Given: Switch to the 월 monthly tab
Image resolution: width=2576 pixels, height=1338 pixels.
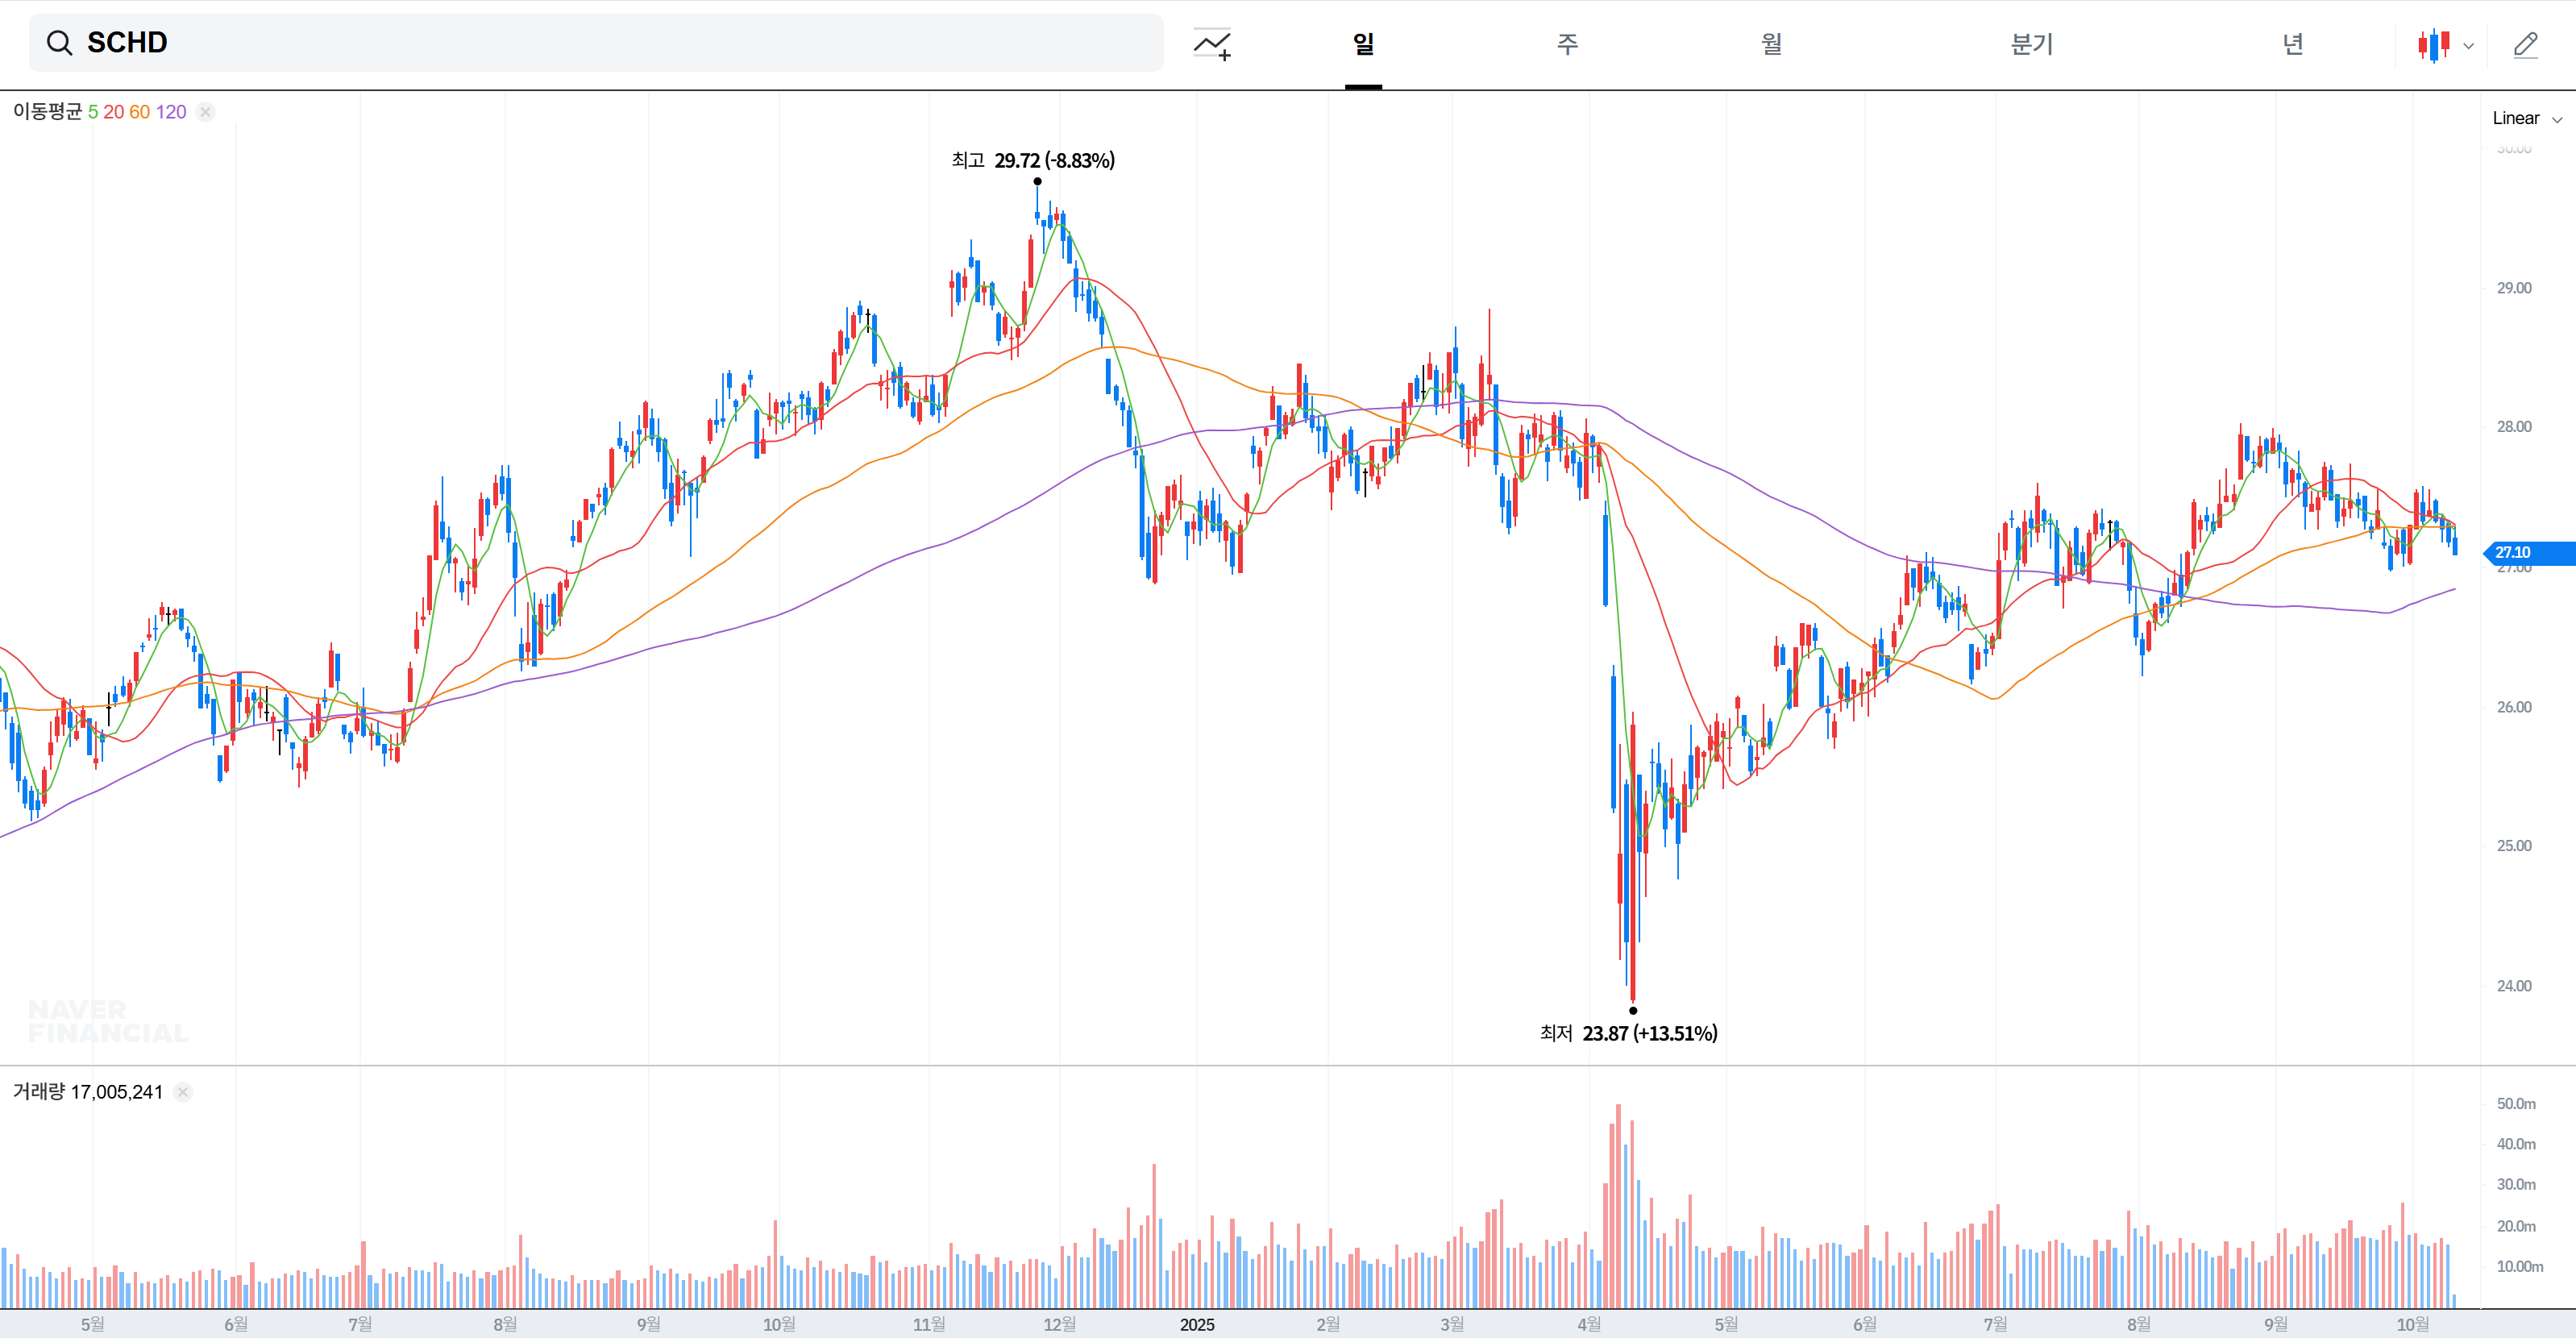Looking at the screenshot, I should [x=1771, y=44].
